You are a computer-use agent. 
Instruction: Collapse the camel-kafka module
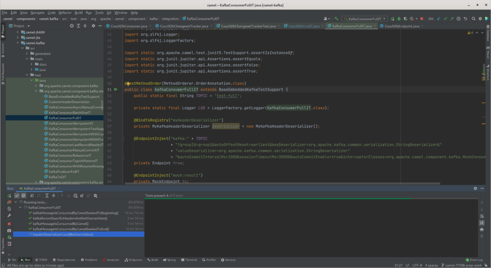18,43
